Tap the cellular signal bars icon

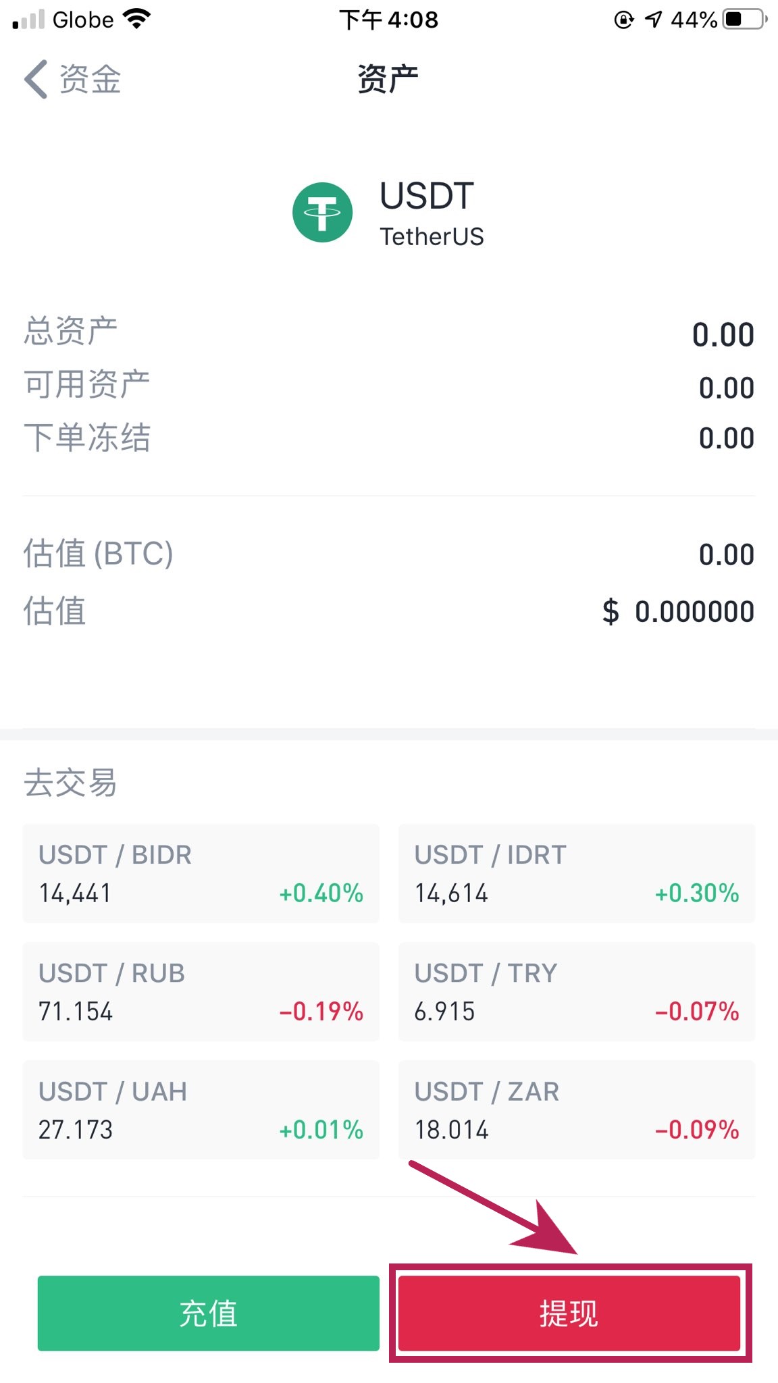click(28, 19)
